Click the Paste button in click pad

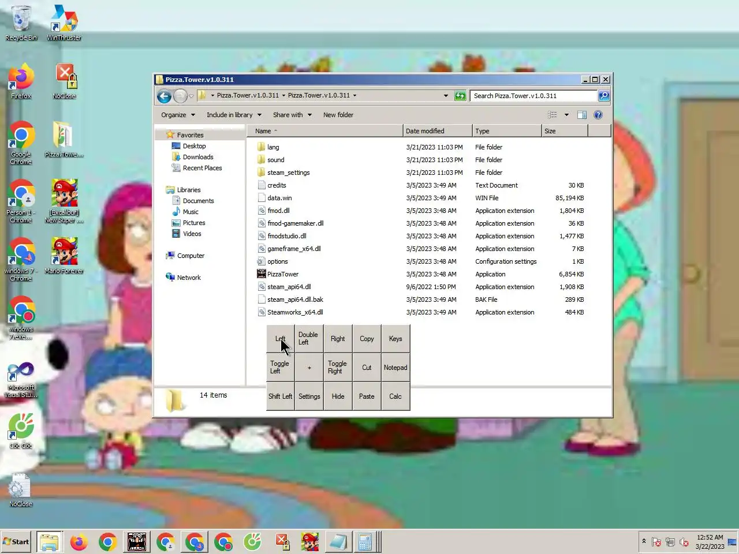(367, 396)
